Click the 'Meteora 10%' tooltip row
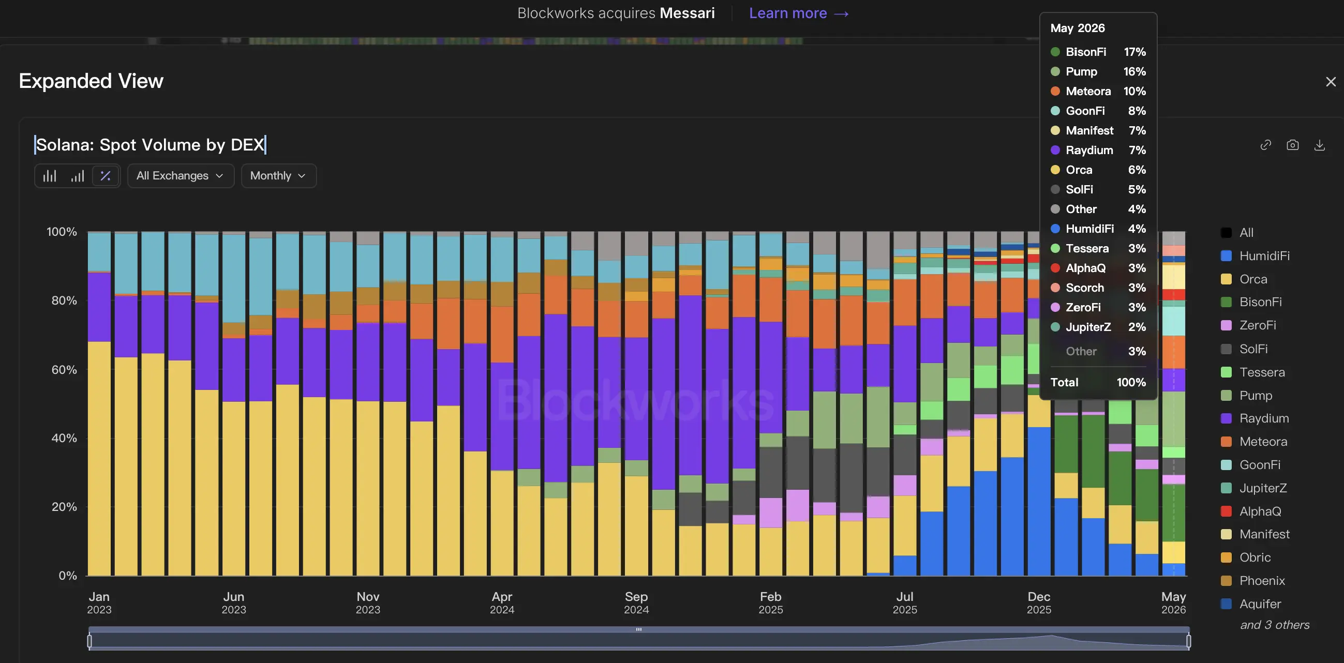Image resolution: width=1344 pixels, height=663 pixels. tap(1098, 92)
